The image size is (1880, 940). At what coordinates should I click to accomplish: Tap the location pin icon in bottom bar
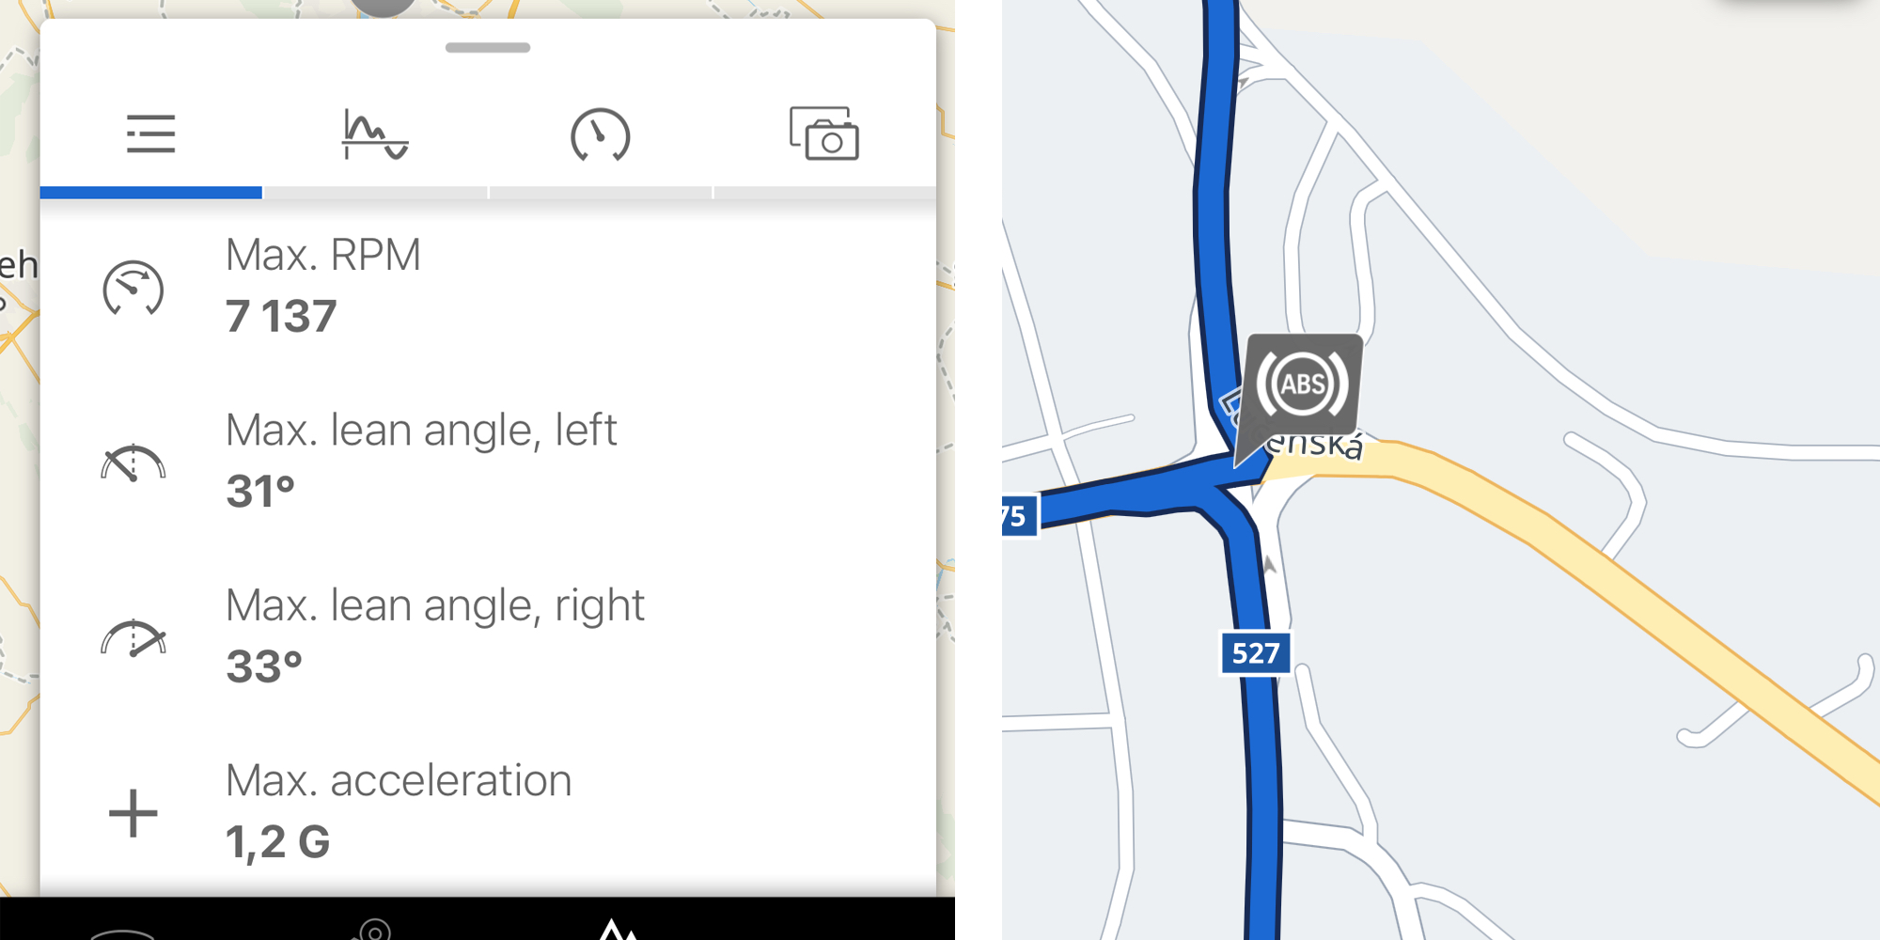coord(373,930)
